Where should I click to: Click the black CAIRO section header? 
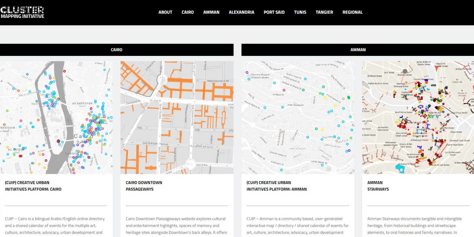click(116, 50)
